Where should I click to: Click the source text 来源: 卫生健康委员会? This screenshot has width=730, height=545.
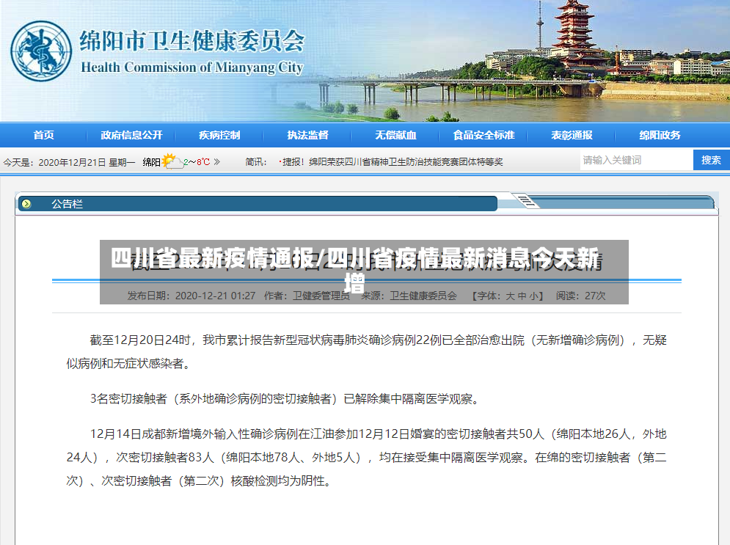tap(409, 296)
